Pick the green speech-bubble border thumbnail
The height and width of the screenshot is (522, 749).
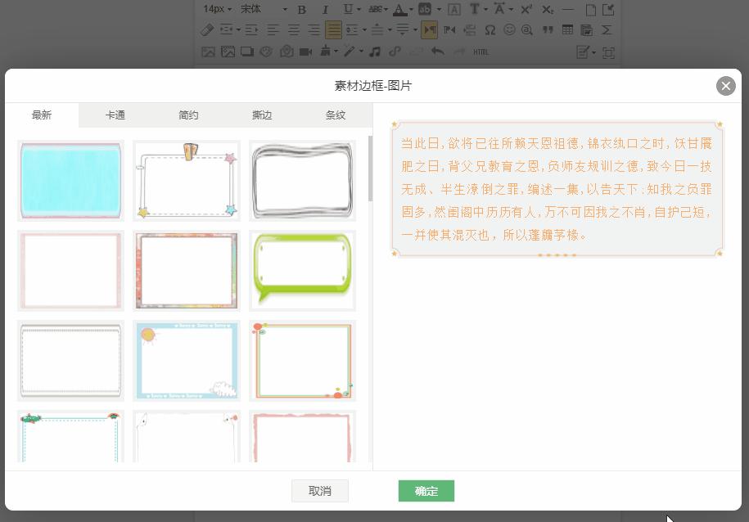click(x=302, y=271)
